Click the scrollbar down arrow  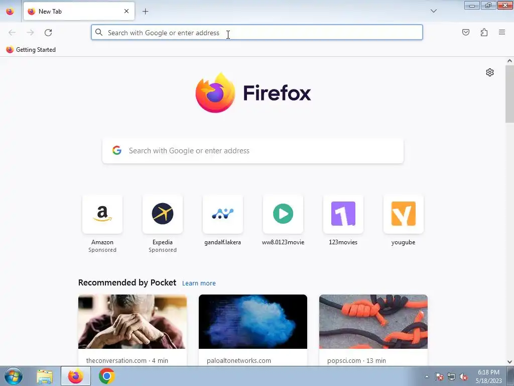509,362
